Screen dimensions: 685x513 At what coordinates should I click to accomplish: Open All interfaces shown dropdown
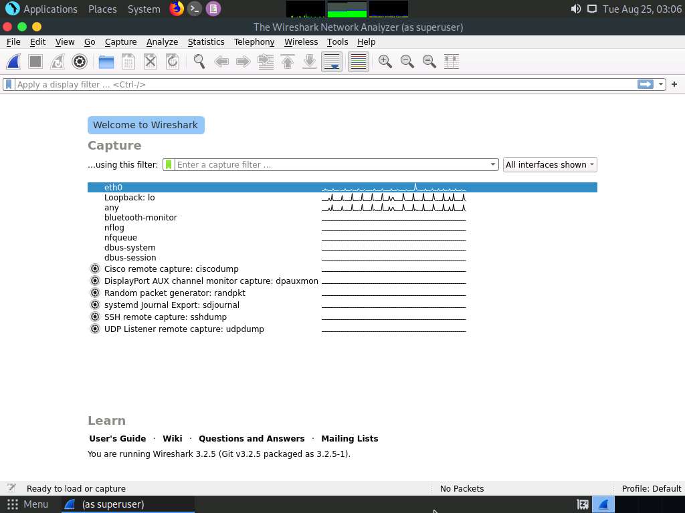pos(550,164)
